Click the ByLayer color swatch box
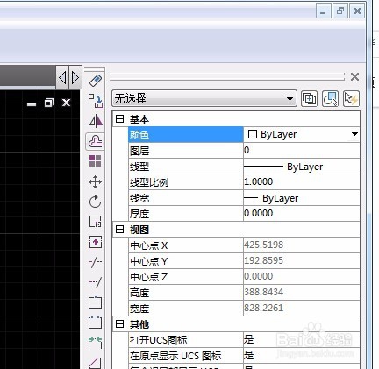379x369 pixels. click(x=253, y=134)
